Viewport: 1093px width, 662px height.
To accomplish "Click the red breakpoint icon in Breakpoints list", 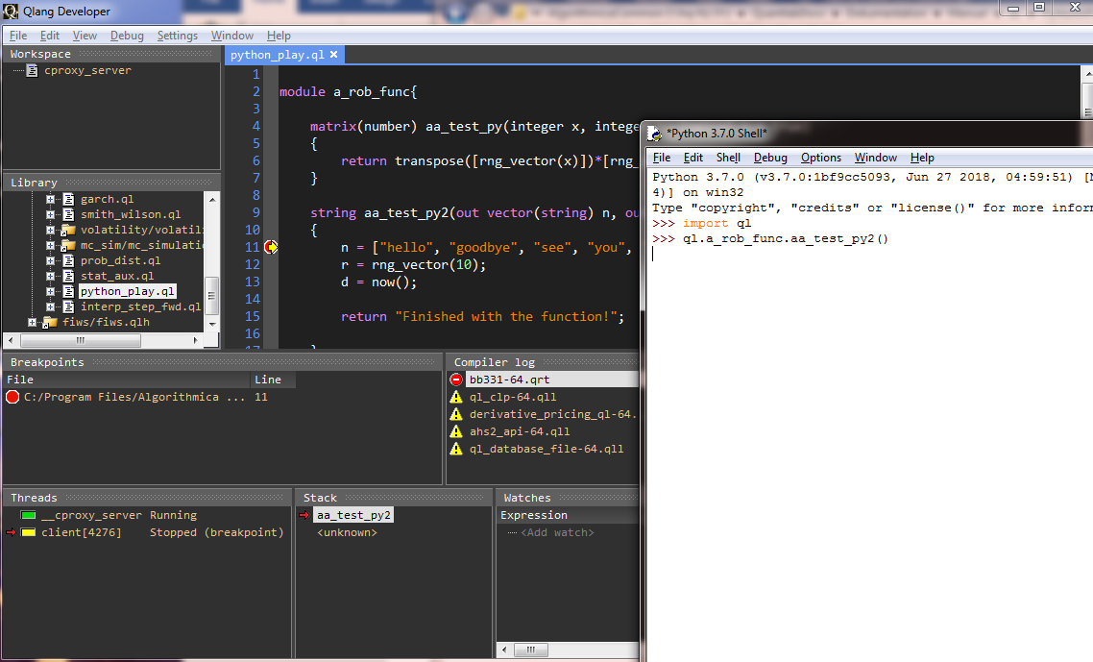I will tap(12, 397).
